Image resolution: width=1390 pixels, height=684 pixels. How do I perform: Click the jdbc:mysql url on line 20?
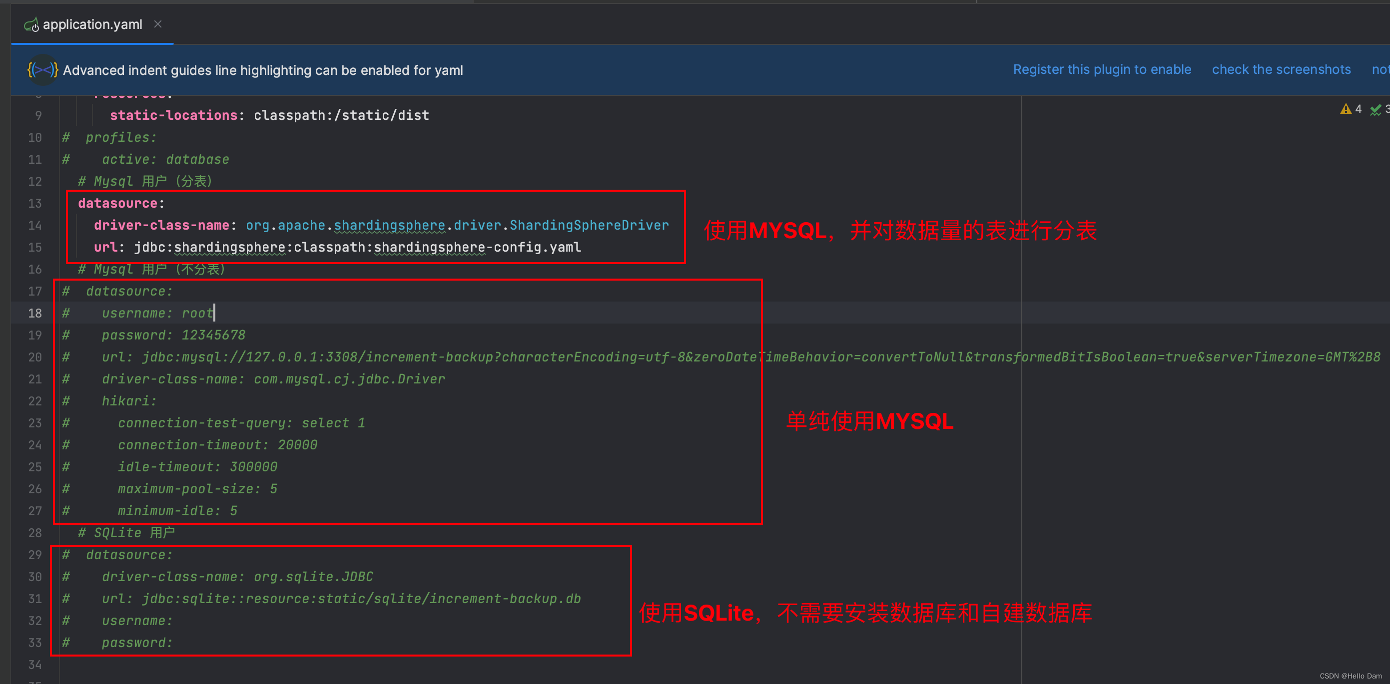761,357
